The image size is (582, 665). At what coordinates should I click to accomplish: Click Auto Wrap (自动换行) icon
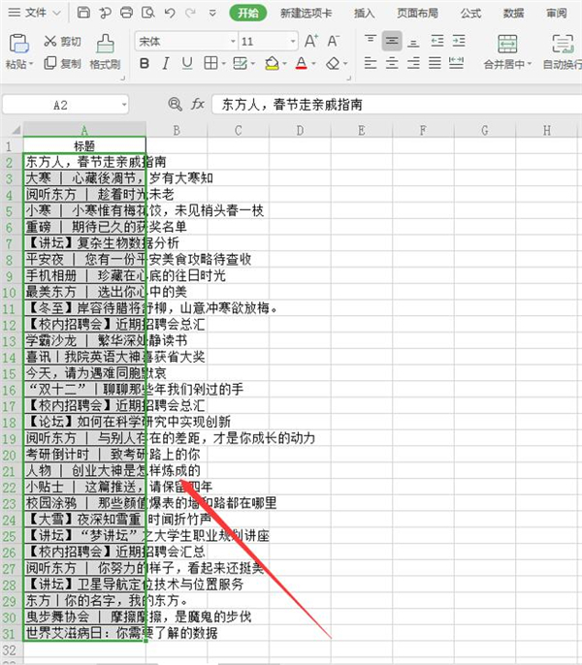[563, 44]
